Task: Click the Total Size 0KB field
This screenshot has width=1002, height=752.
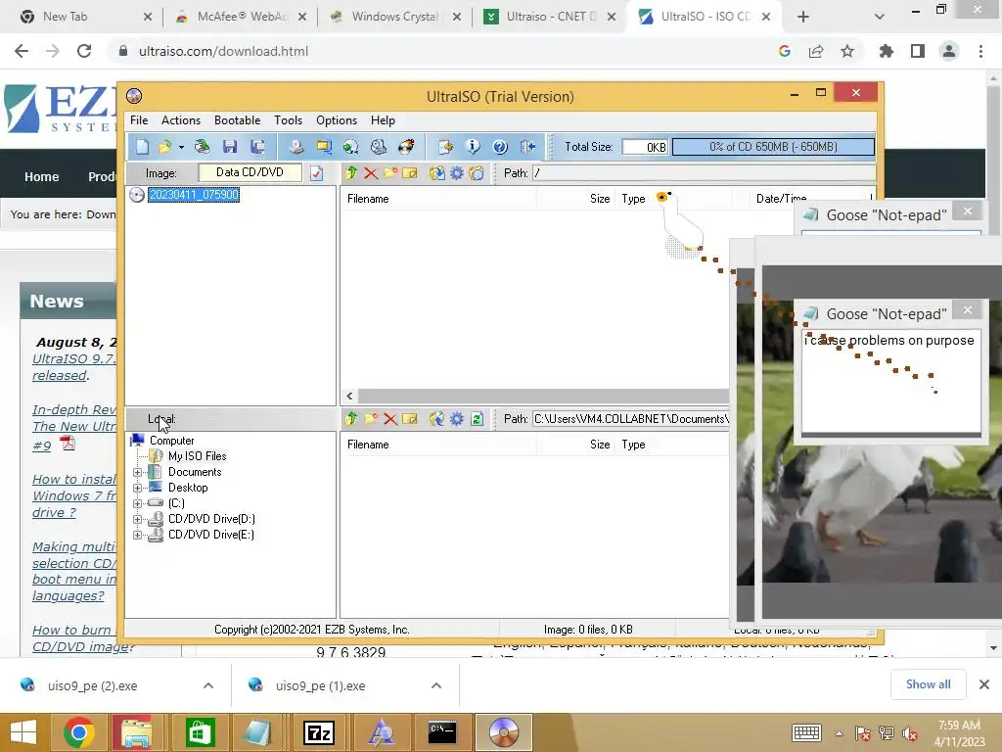Action: (645, 147)
